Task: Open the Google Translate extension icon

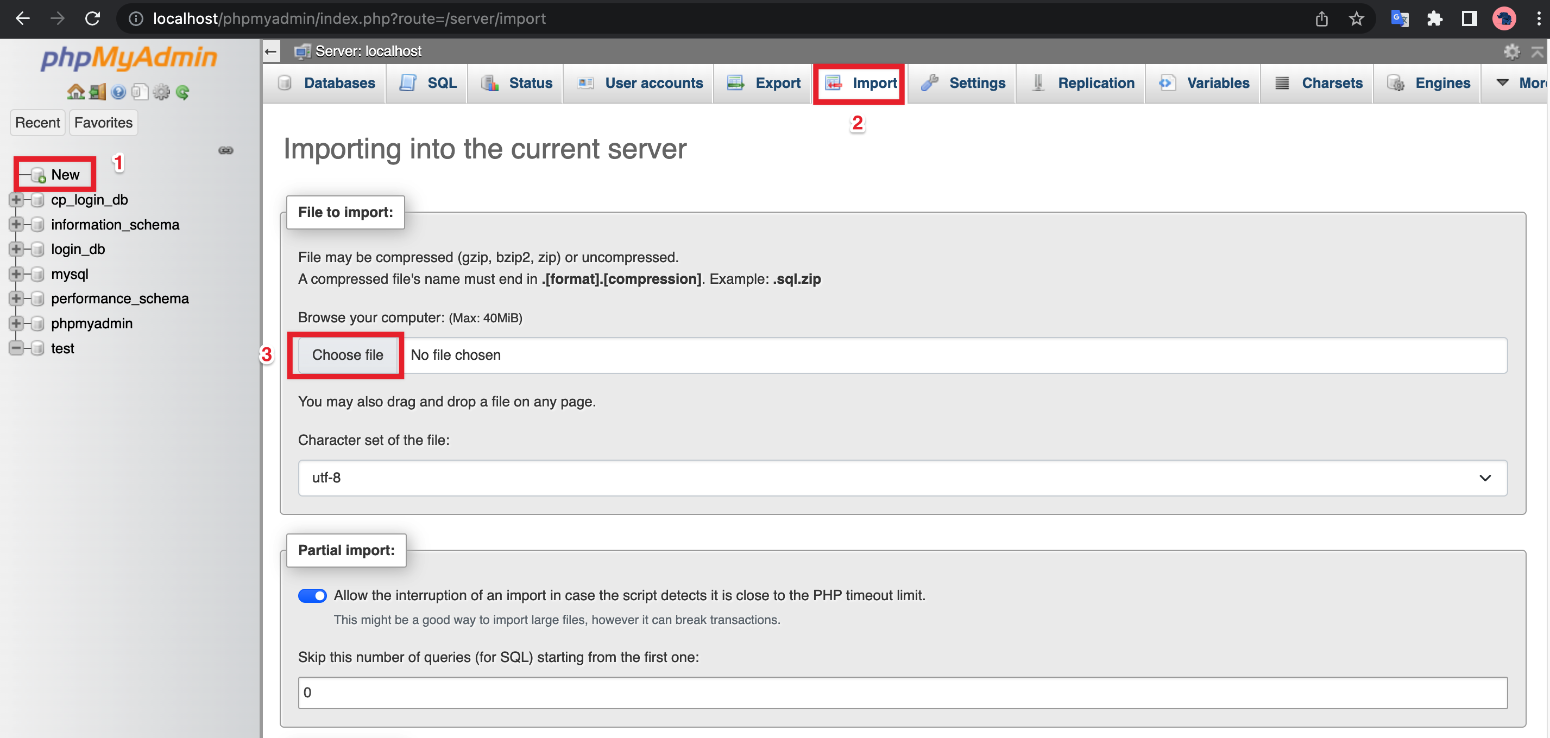Action: pos(1400,18)
